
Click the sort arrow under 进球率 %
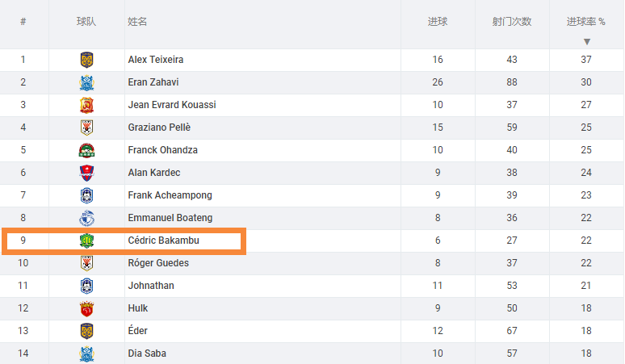tap(586, 41)
